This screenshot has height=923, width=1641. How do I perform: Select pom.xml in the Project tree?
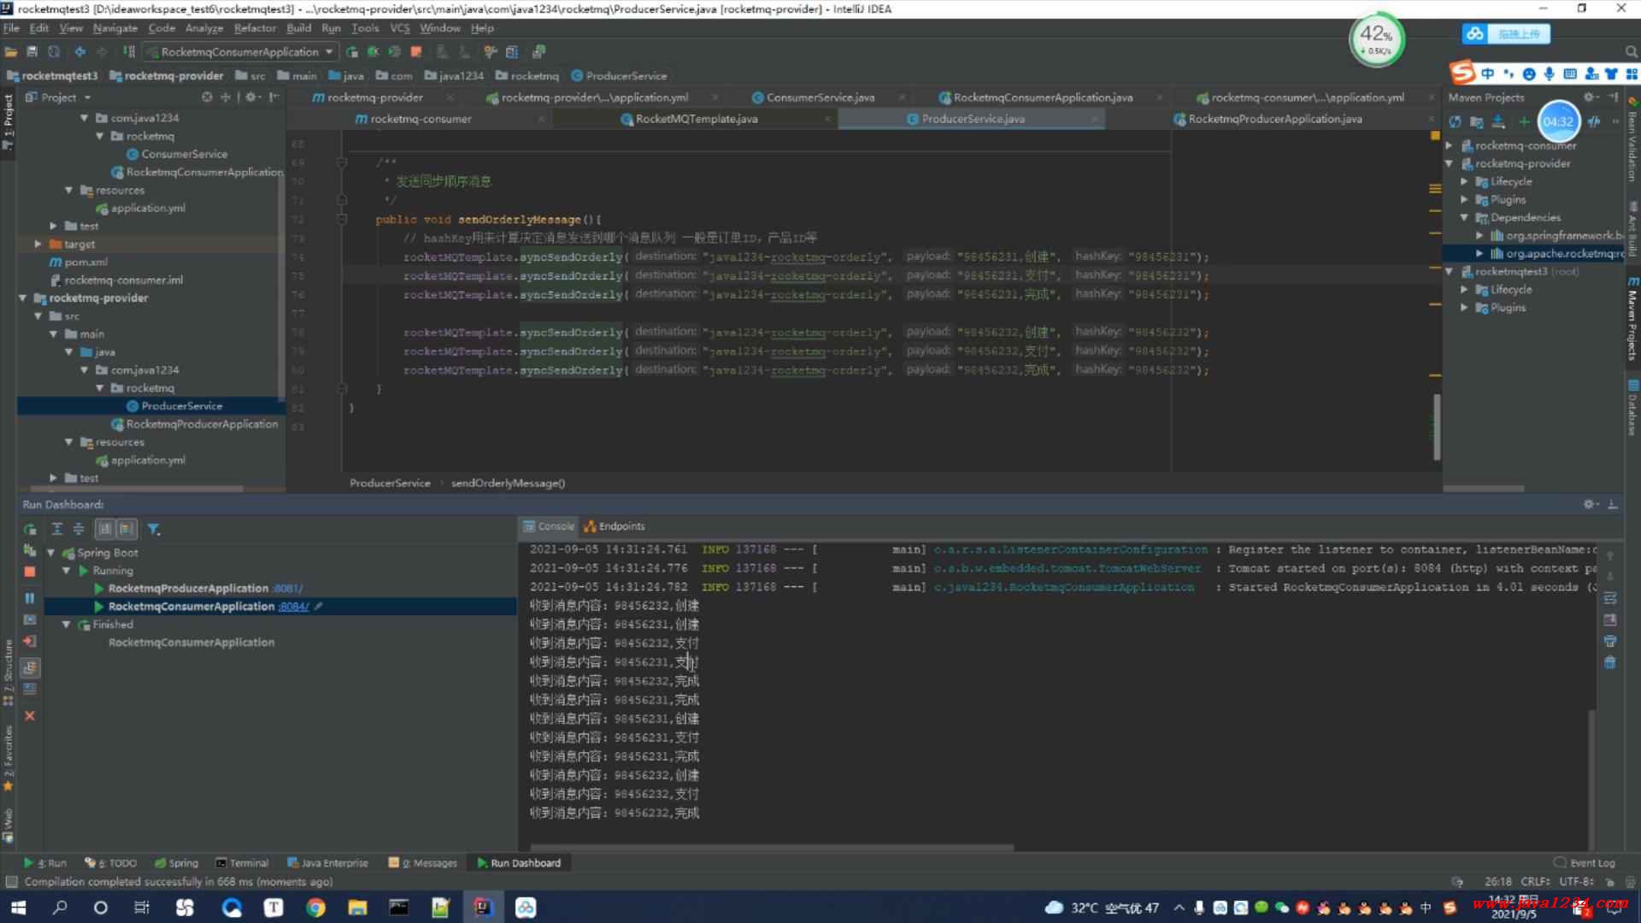click(85, 262)
